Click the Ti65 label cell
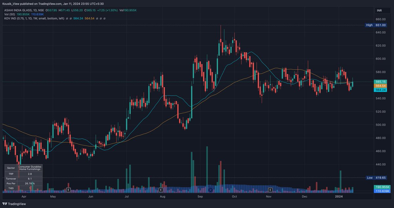The width and height of the screenshot is (394, 208). 11,188
